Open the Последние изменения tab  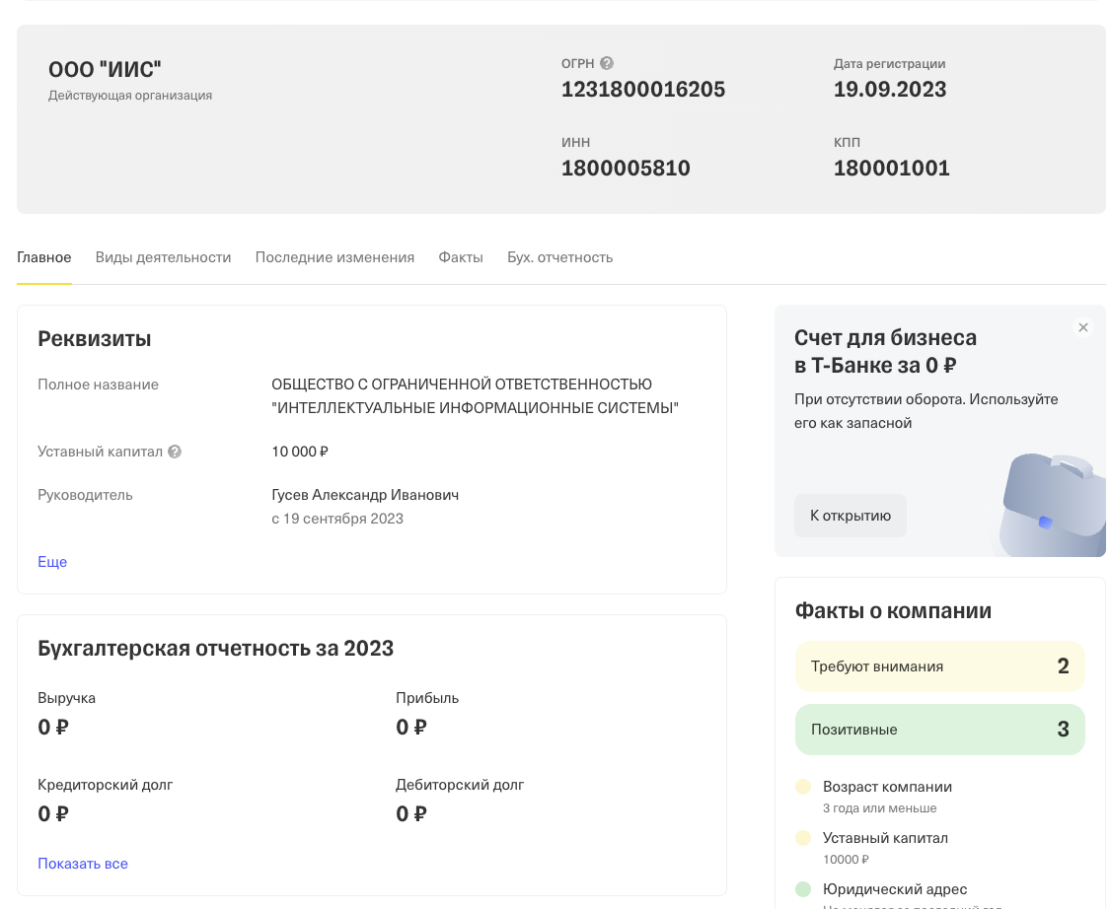(334, 257)
